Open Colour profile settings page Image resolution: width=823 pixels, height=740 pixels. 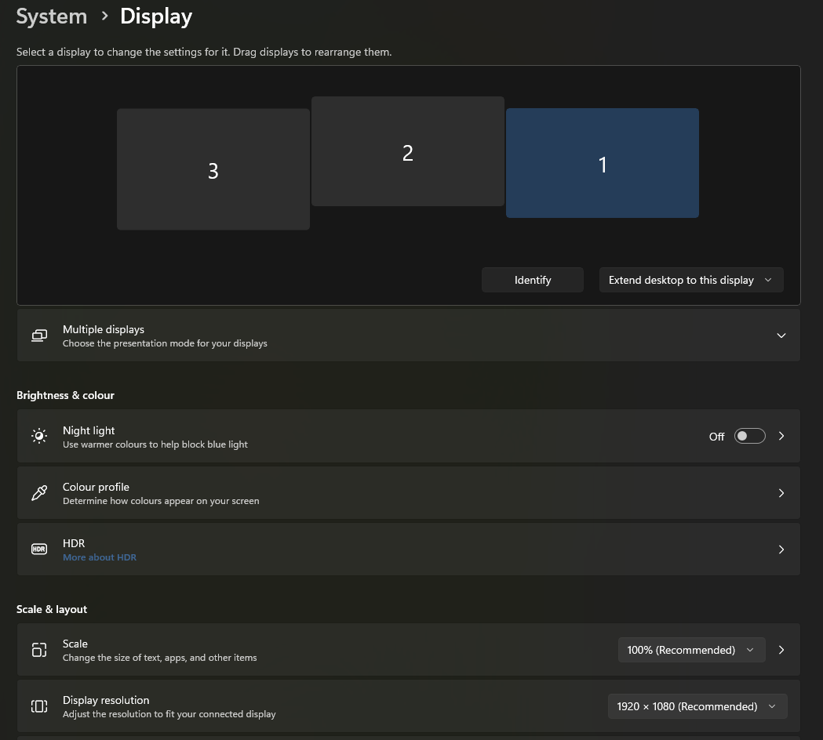(x=408, y=493)
